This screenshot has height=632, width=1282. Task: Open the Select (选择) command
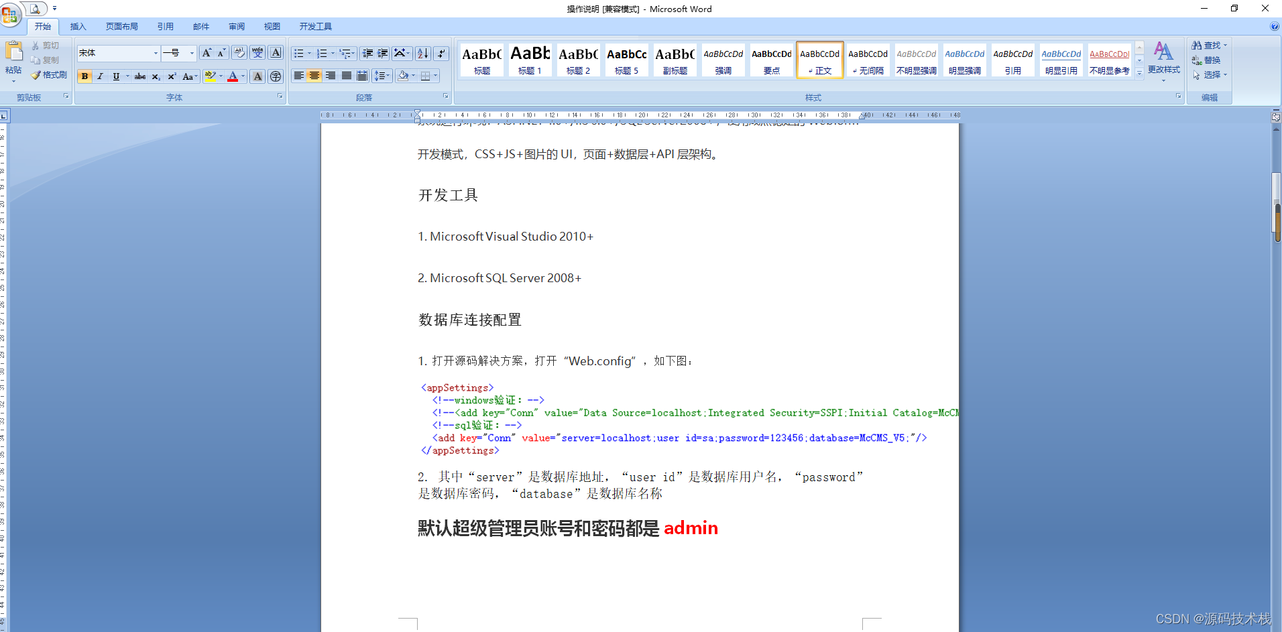click(1209, 75)
